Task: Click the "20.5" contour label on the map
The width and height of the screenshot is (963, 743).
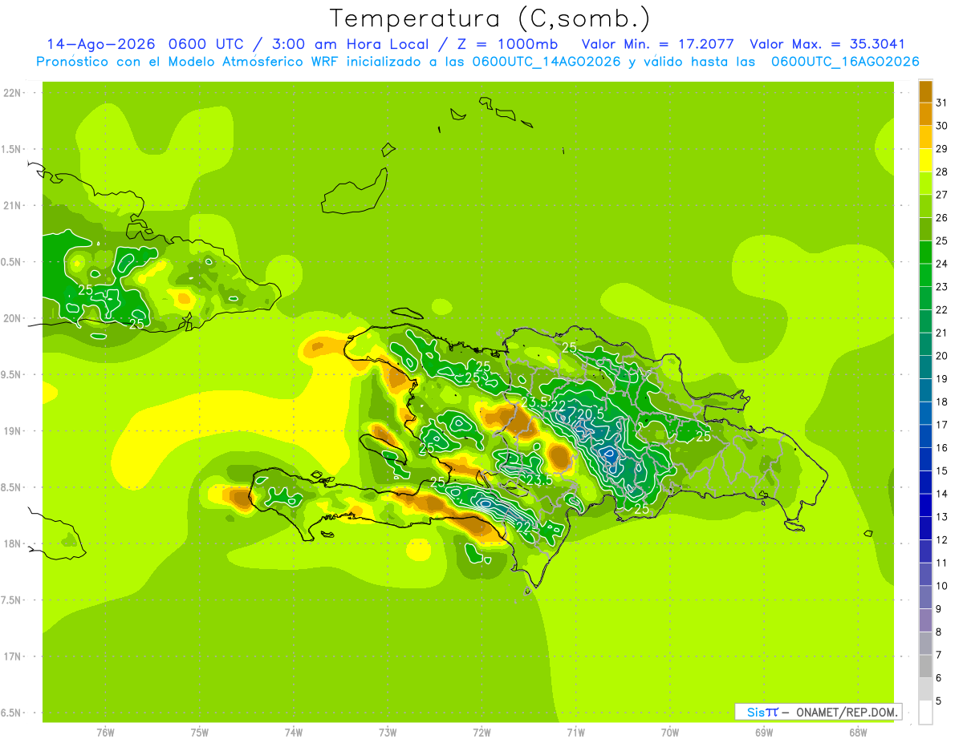Action: 591,414
